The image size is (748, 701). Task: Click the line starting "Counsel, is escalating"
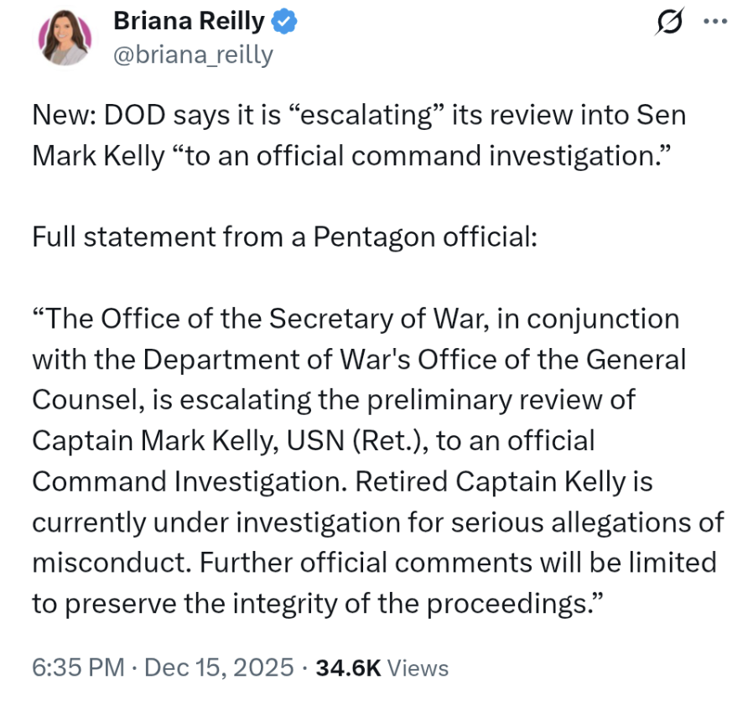334,400
